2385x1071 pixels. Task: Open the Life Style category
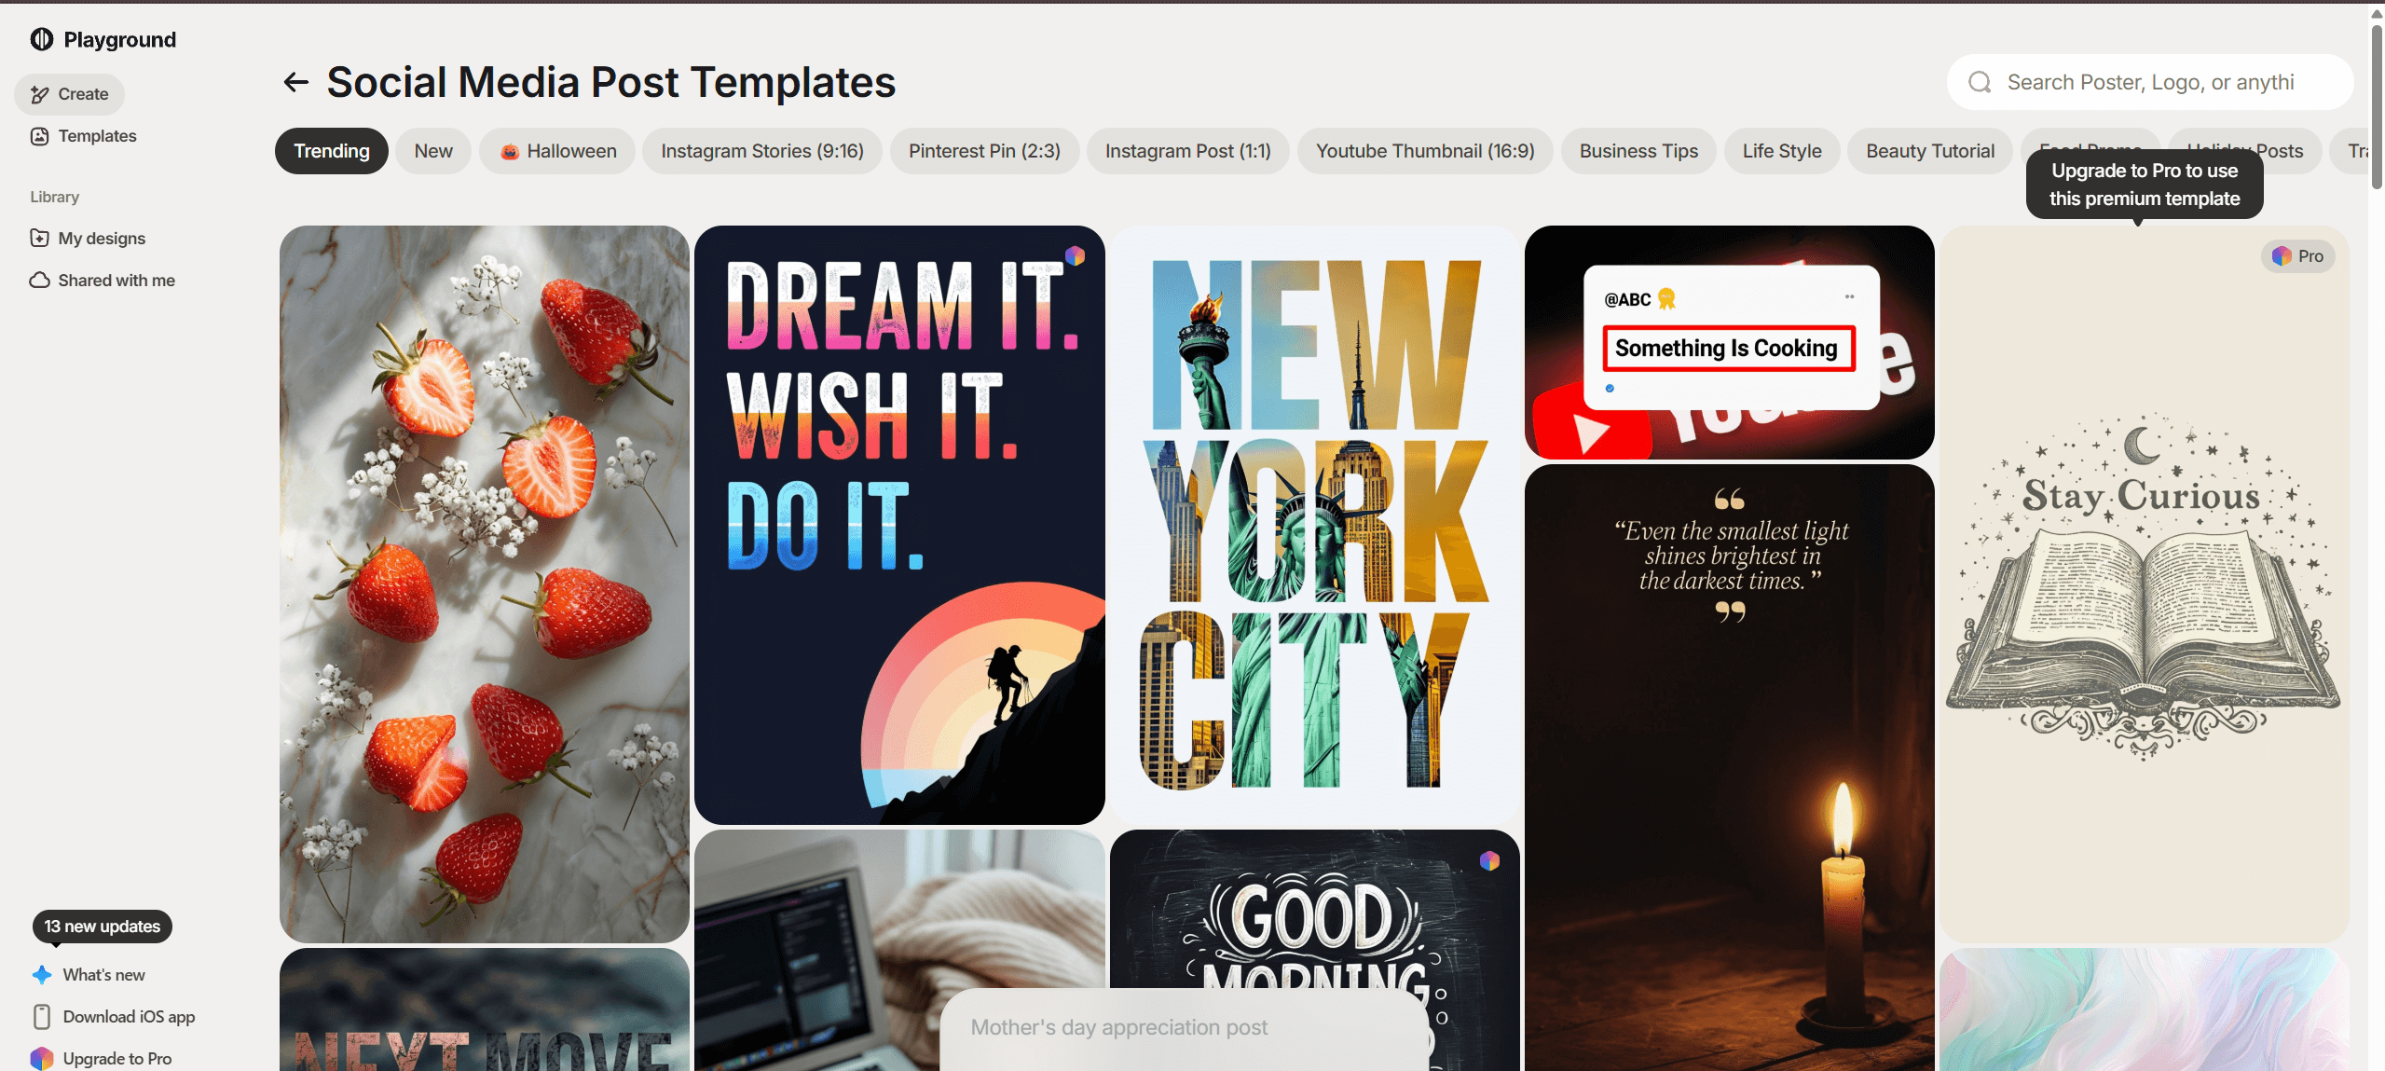pos(1782,151)
